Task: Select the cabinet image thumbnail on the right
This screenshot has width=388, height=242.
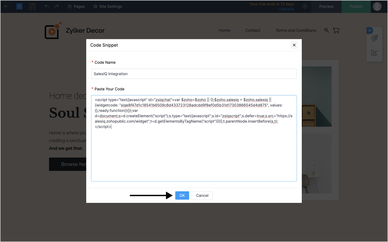Action: point(317,97)
